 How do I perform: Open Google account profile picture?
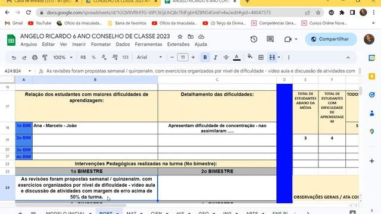(x=369, y=39)
